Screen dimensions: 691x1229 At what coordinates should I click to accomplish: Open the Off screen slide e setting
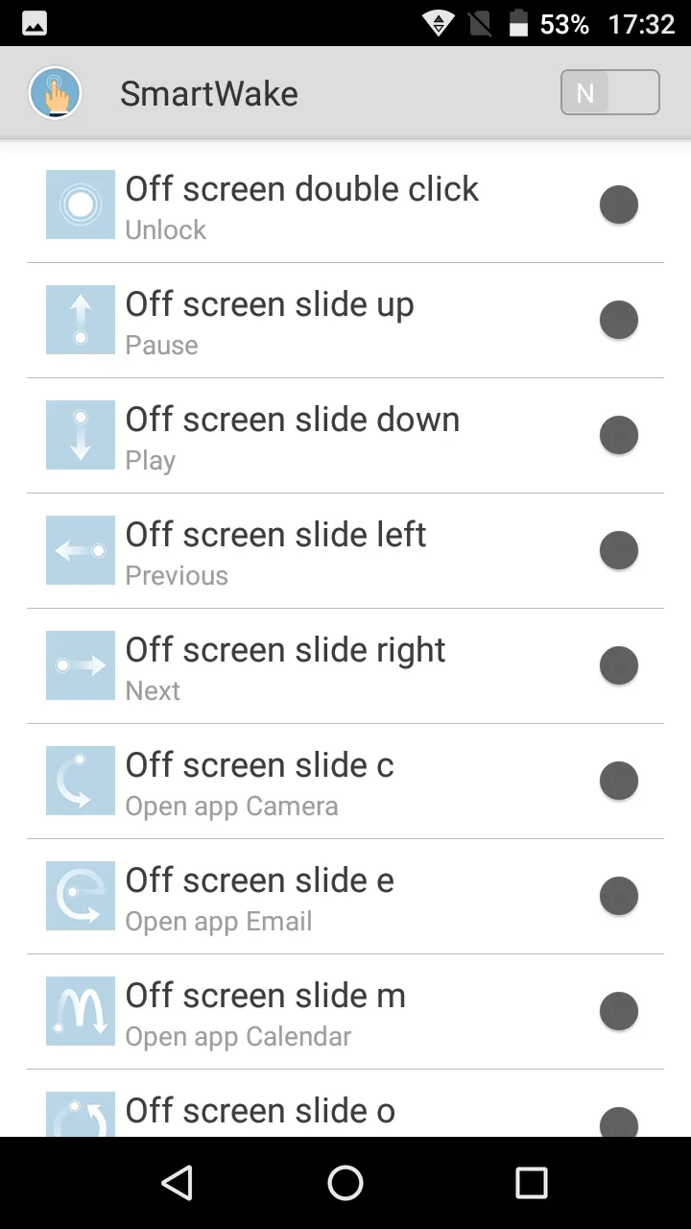coord(260,896)
